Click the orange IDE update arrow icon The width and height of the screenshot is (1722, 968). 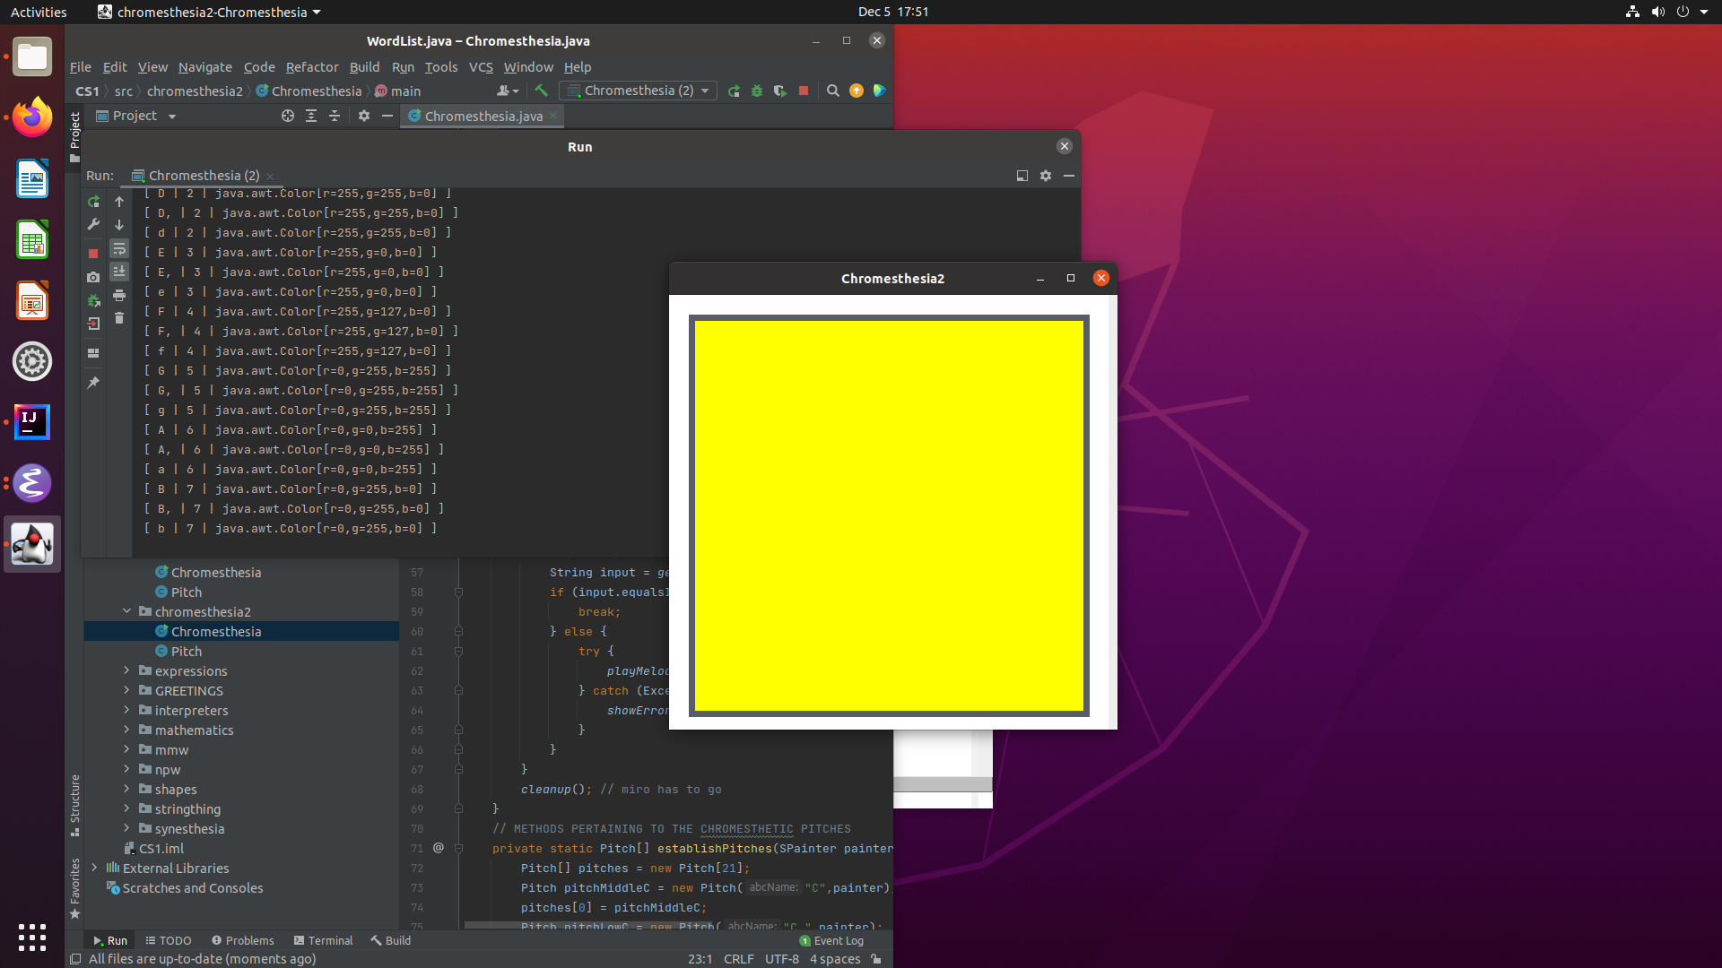click(857, 91)
